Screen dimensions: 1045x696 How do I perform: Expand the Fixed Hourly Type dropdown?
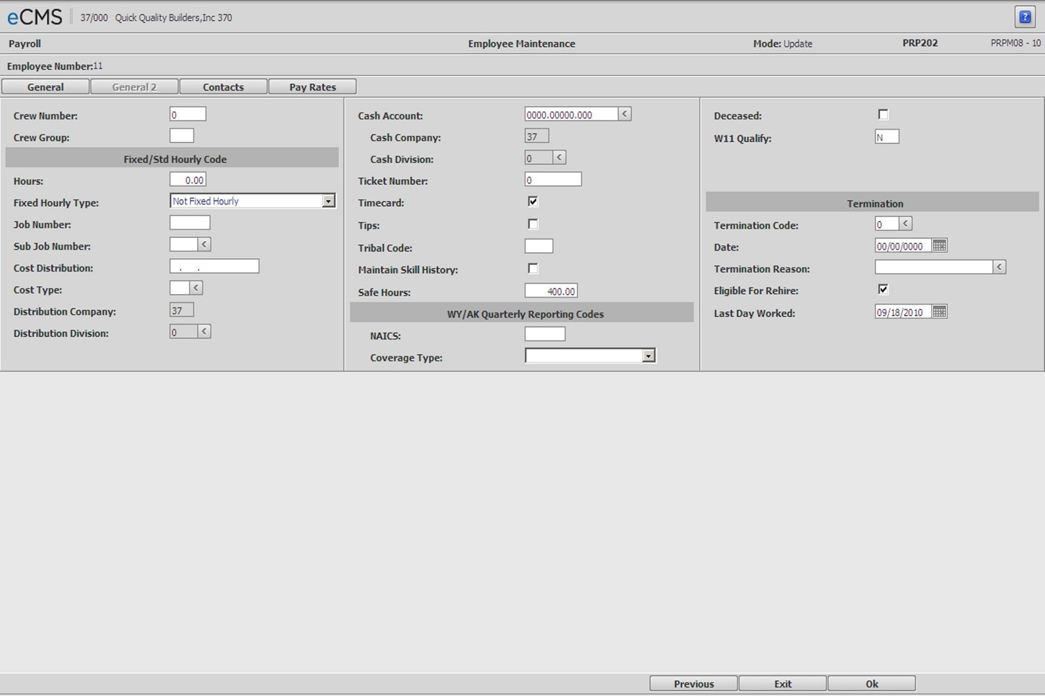(328, 201)
